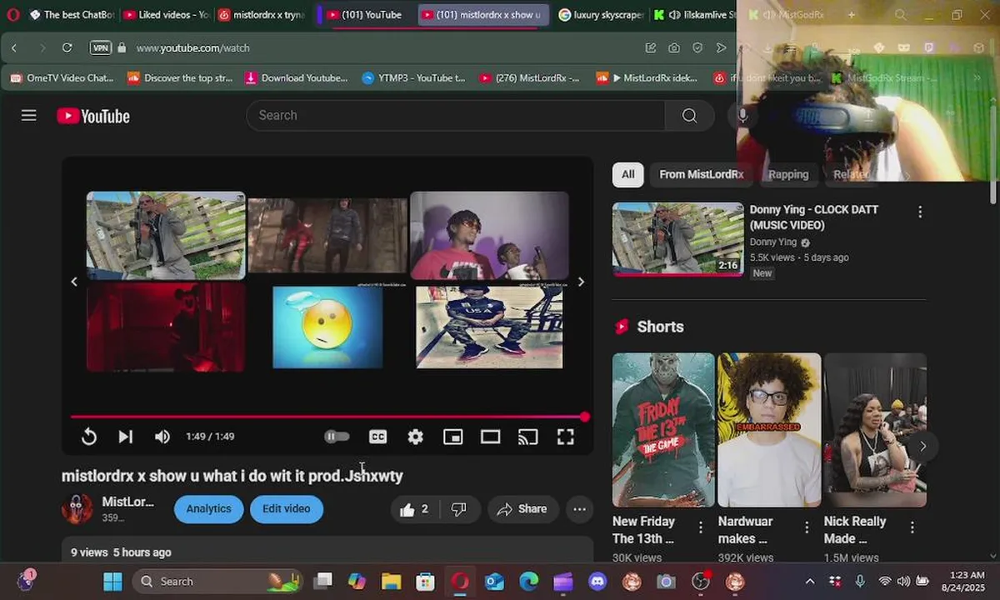Open channel Analytics
1000x600 pixels.
[208, 509]
